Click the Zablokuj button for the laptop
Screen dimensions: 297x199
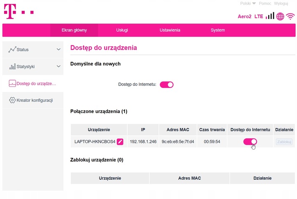pos(284,142)
